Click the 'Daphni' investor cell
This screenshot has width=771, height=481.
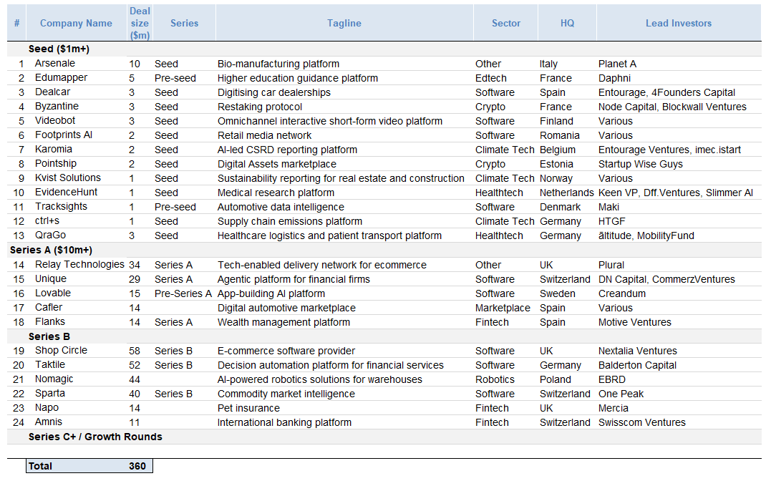tap(614, 78)
